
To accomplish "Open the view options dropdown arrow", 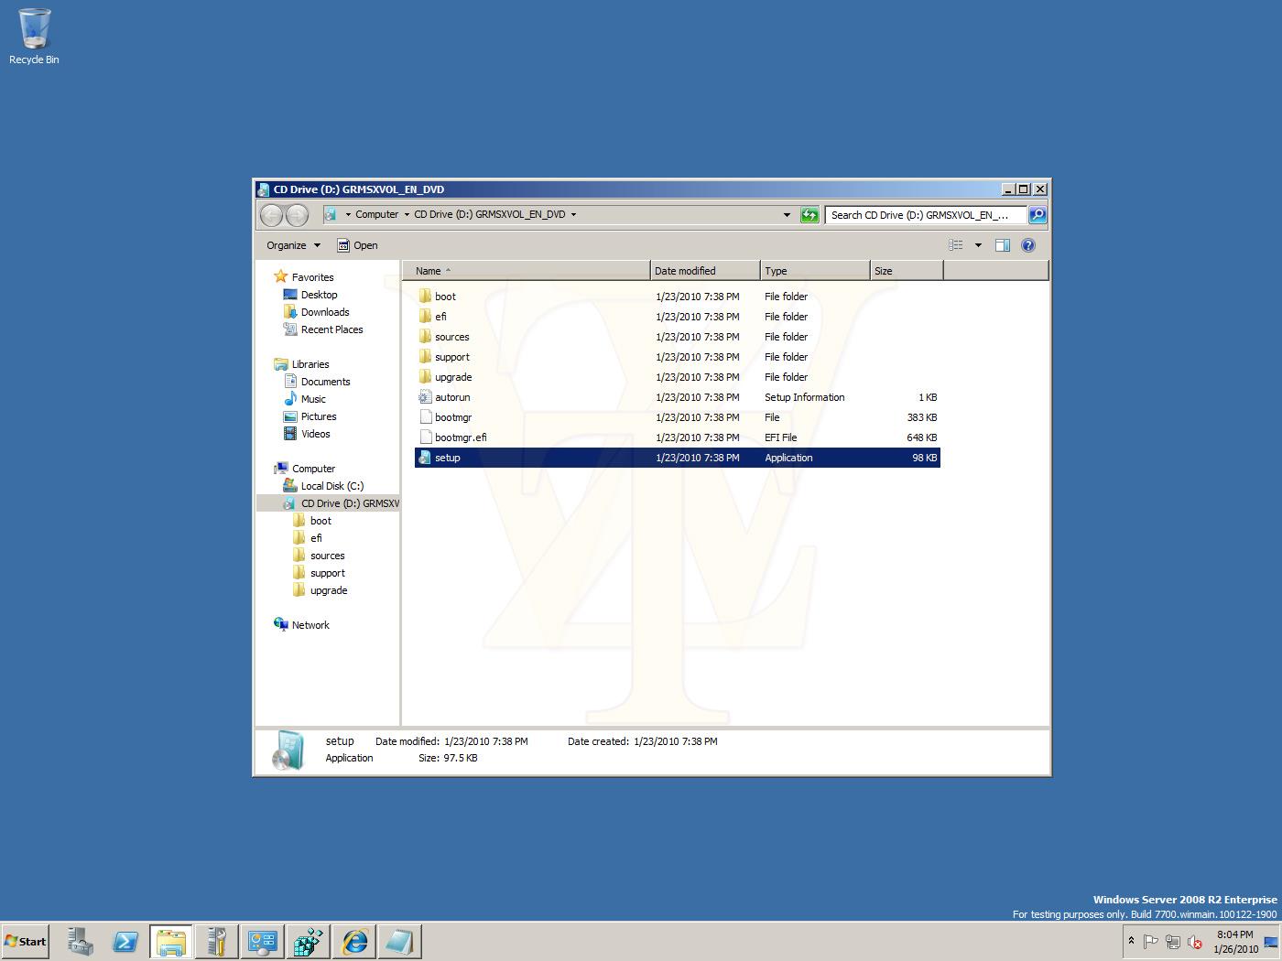I will (978, 245).
